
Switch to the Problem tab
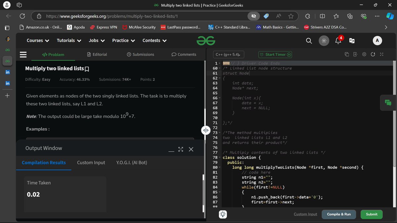[x=53, y=55]
